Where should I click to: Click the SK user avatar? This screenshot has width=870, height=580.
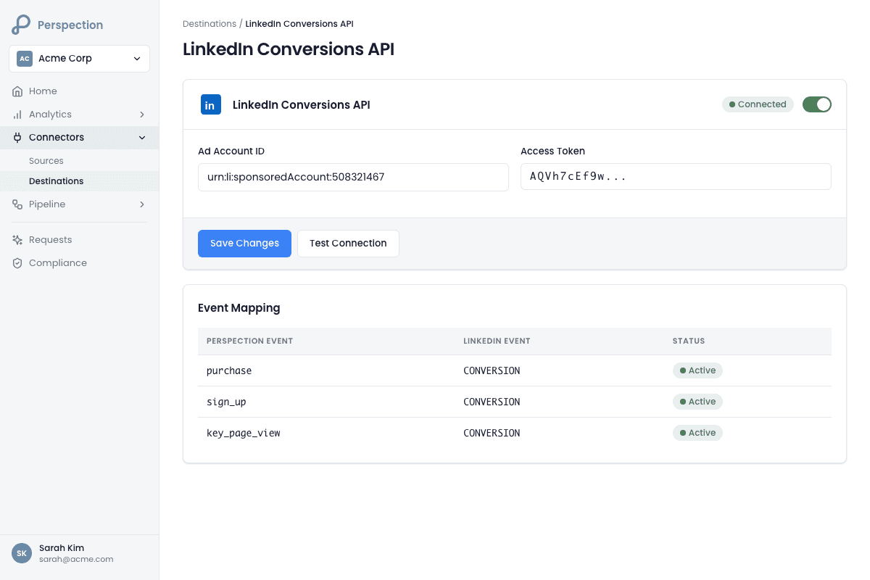pos(22,553)
